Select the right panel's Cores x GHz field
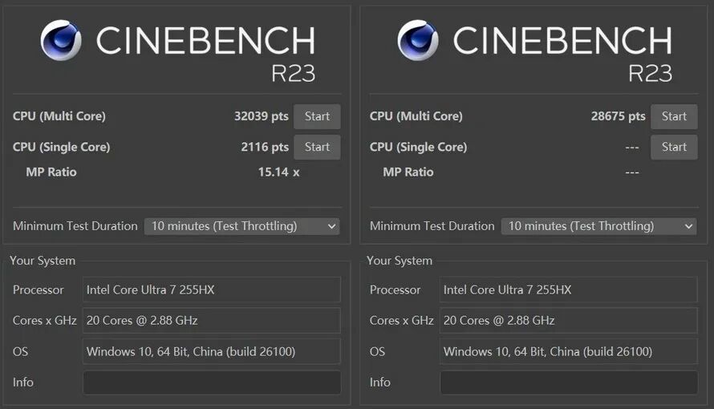This screenshot has width=714, height=409. [569, 320]
